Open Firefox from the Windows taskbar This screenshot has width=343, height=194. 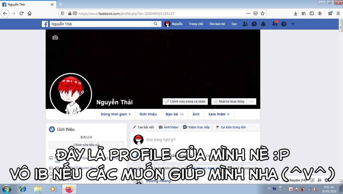[69, 189]
